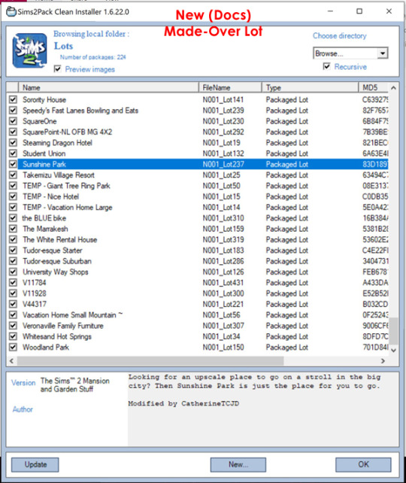The width and height of the screenshot is (406, 483).
Task: Click the Version label
Action: tap(23, 383)
